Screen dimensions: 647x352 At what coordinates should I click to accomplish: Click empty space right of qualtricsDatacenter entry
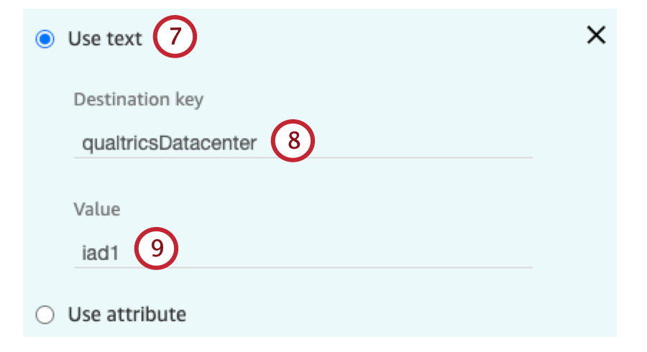click(423, 143)
